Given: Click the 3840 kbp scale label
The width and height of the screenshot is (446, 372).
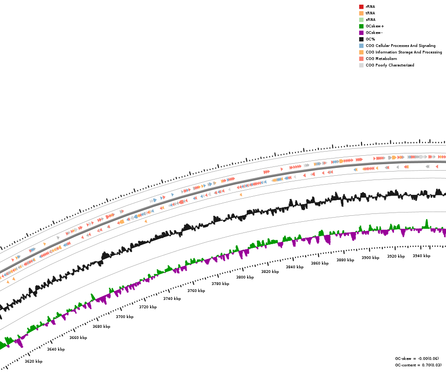Looking at the screenshot, I should click(295, 267).
